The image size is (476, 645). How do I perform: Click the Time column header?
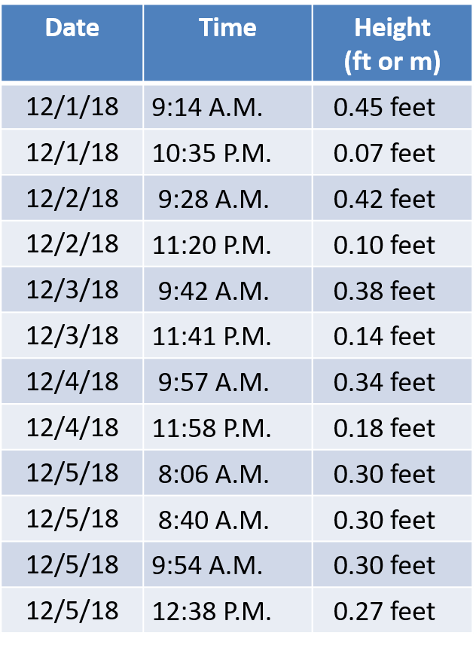[x=227, y=43]
